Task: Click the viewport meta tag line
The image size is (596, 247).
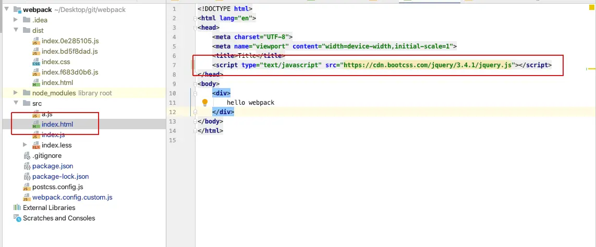Action: (x=334, y=46)
